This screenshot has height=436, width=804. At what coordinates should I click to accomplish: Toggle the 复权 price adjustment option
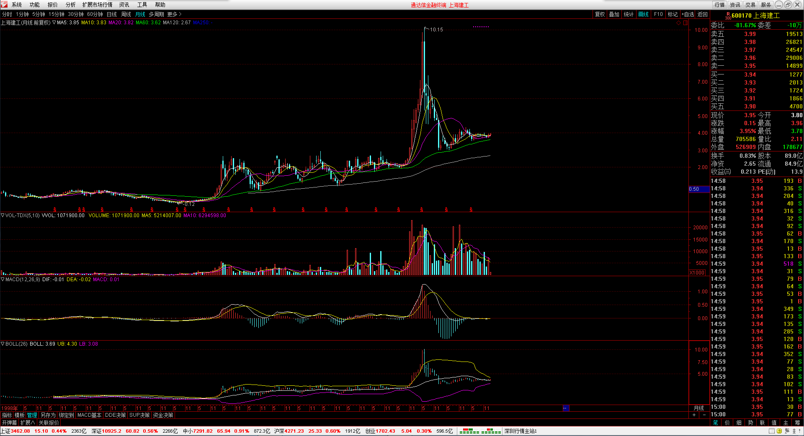[600, 14]
